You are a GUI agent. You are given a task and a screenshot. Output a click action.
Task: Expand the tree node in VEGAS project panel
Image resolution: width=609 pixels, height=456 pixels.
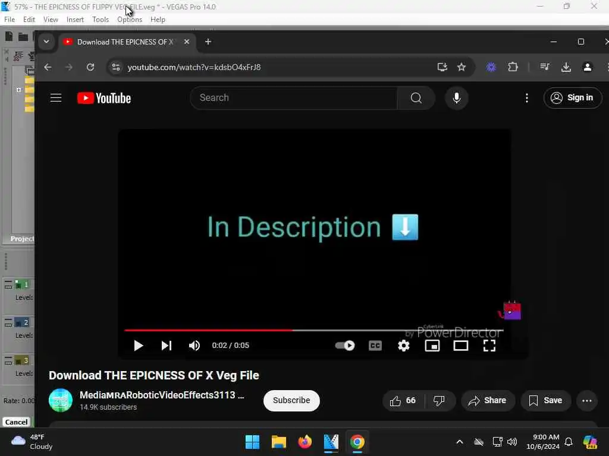[x=18, y=90]
